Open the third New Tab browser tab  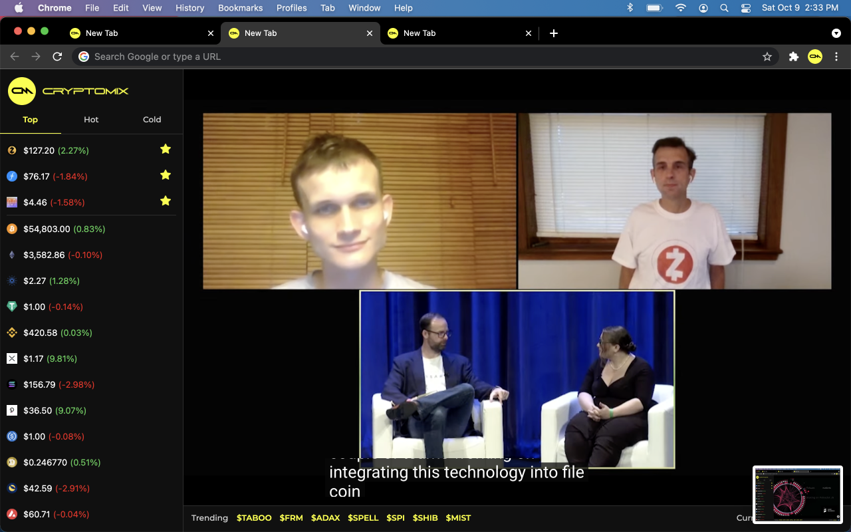pos(459,33)
